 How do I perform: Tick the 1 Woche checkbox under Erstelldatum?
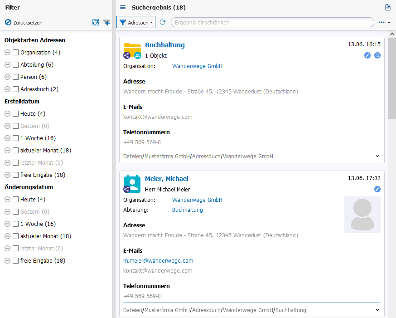pyautogui.click(x=15, y=138)
